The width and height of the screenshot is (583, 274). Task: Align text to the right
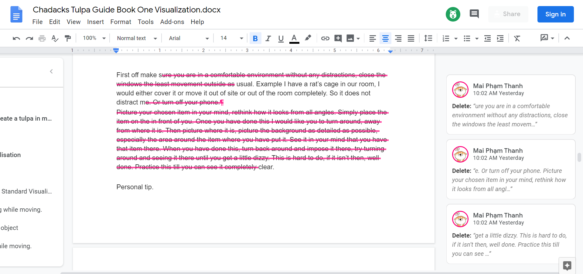[398, 38]
